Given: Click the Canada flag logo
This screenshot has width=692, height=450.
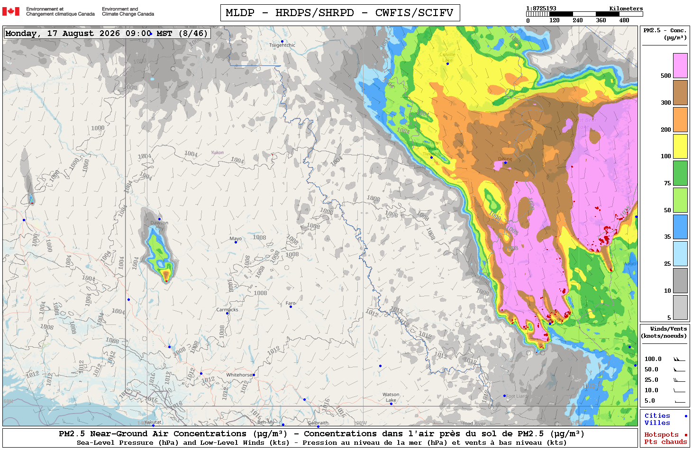Looking at the screenshot, I should click(11, 11).
